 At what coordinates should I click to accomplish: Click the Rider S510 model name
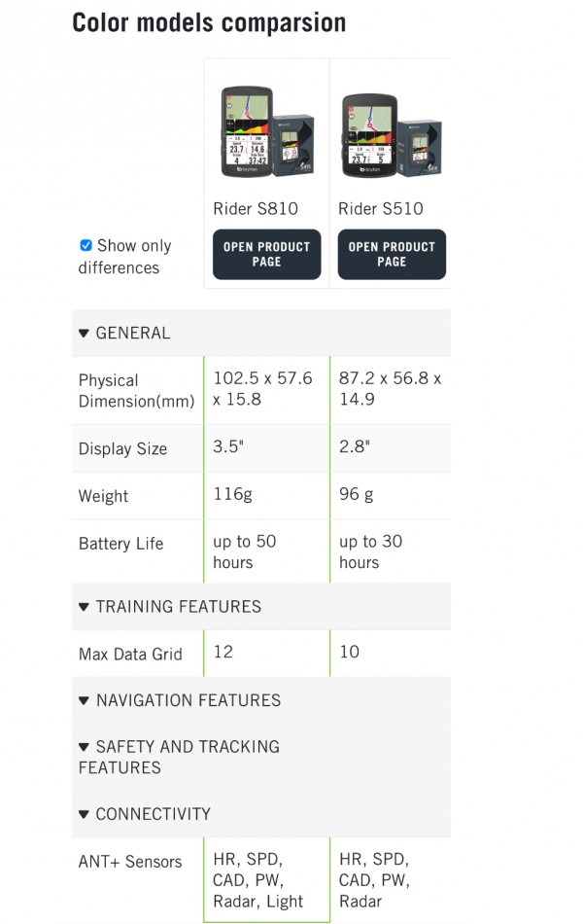(x=381, y=208)
